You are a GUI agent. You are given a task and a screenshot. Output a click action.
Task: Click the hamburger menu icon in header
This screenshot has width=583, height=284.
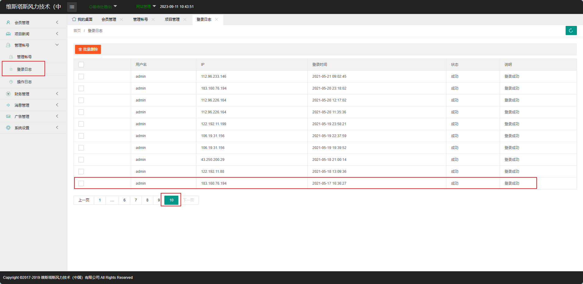point(72,7)
